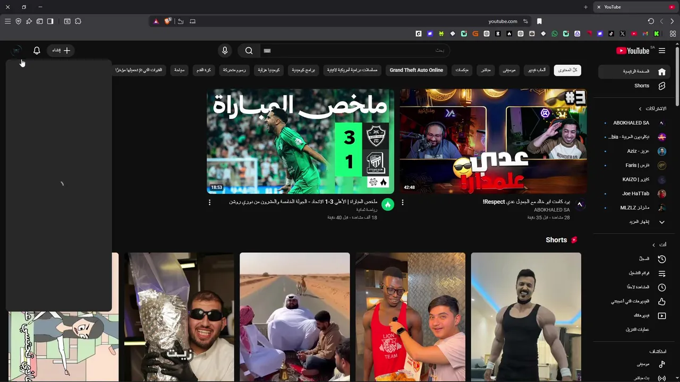
Task: Play the 3-1 match highlights video thumbnail
Action: click(300, 141)
